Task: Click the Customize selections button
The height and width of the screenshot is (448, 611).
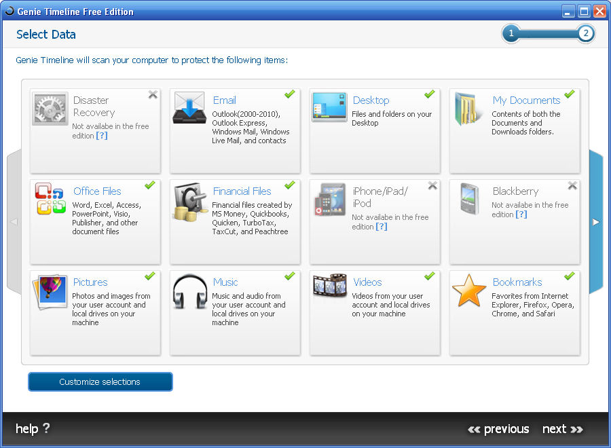Action: pos(100,381)
